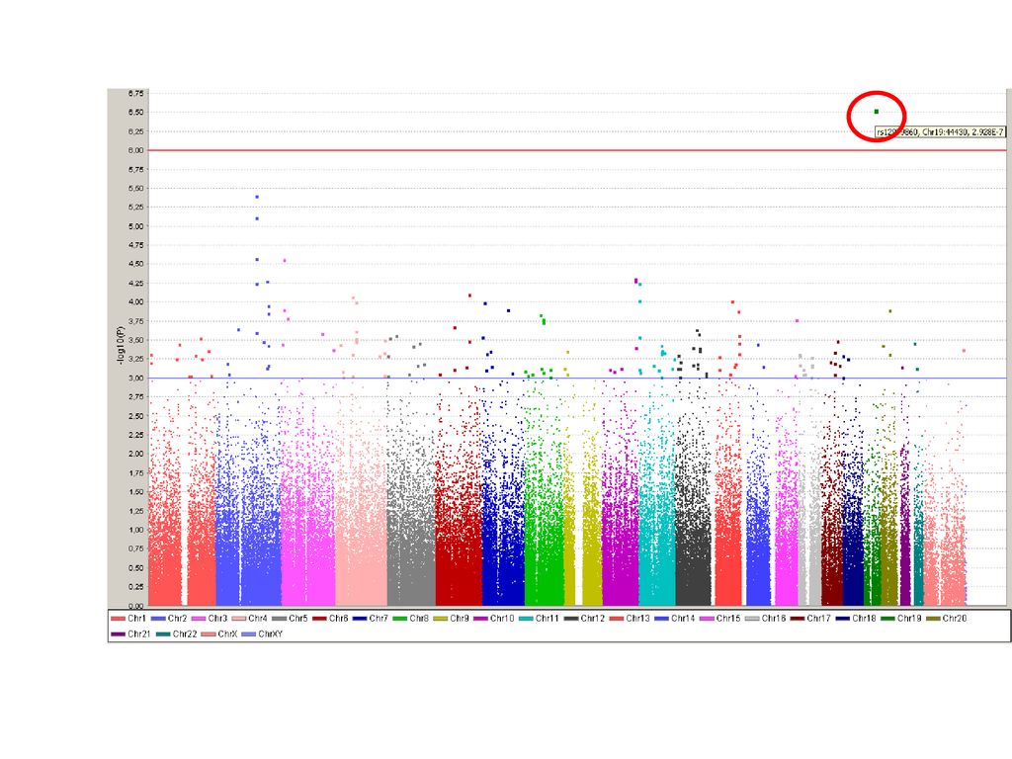This screenshot has width=1012, height=759.
Task: Select the Chr2 legend label
Action: coord(177,619)
